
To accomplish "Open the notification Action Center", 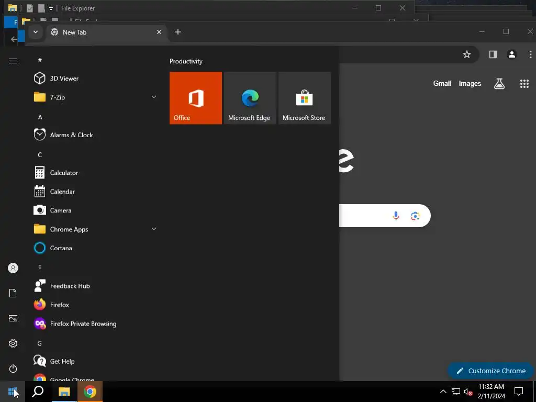I will (519, 392).
